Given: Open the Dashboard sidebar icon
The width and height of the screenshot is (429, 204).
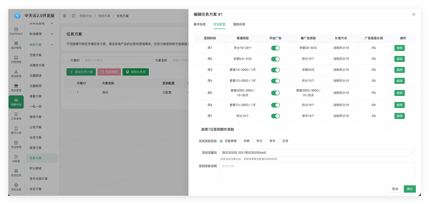Looking at the screenshot, I should point(16,31).
